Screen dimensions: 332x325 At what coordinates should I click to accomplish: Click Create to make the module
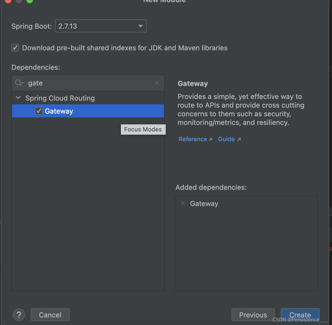[300, 315]
